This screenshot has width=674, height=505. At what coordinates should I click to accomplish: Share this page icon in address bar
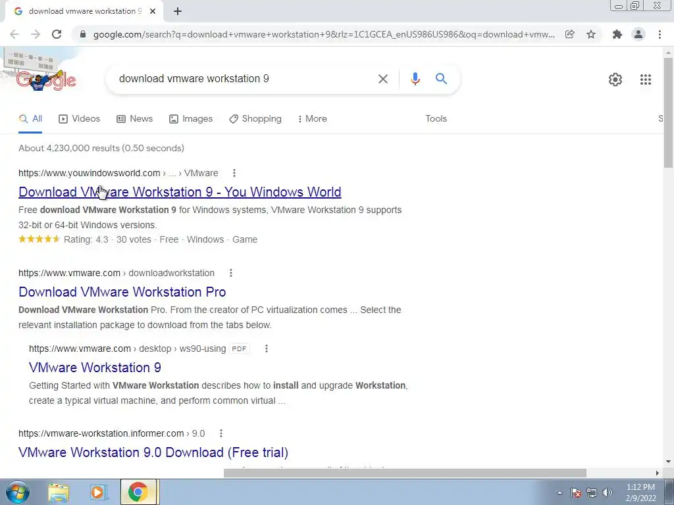point(569,34)
